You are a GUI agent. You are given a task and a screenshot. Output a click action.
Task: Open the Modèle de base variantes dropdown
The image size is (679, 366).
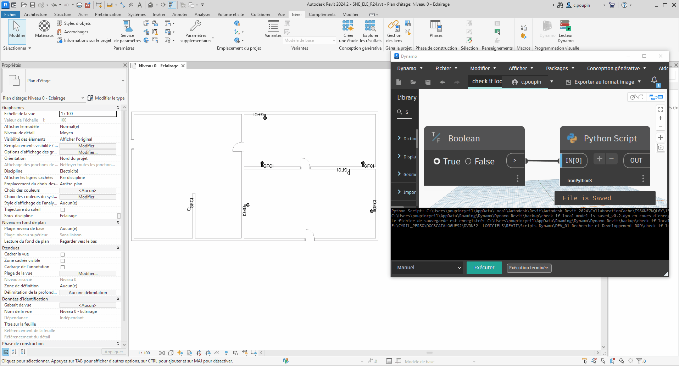click(x=309, y=40)
